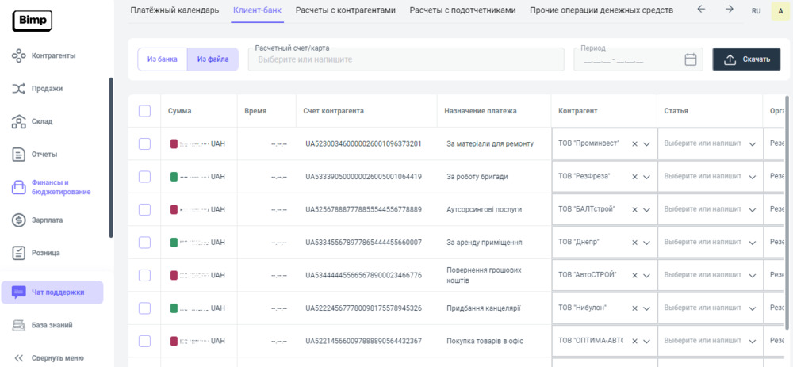Image resolution: width=793 pixels, height=367 pixels.
Task: Open the Склад warehouse icon
Action: (x=19, y=121)
